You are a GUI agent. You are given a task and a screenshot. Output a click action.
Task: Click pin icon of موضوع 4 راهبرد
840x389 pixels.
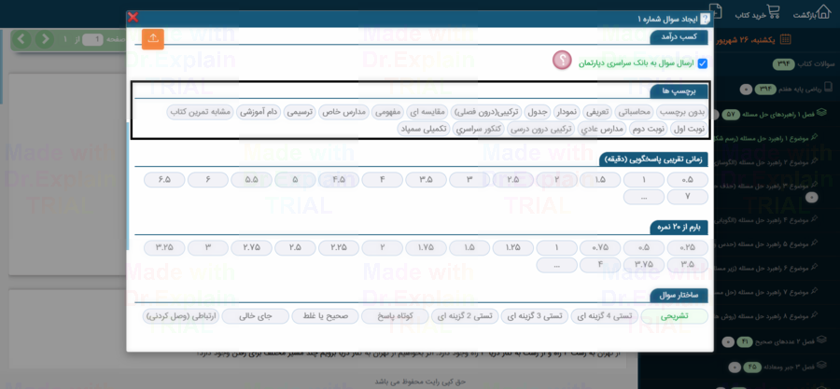point(814,218)
